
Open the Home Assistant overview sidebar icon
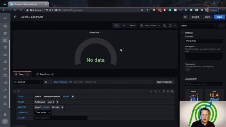click(x=5, y=26)
